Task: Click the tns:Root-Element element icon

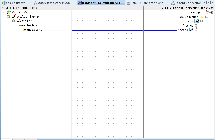Action: click(14, 17)
